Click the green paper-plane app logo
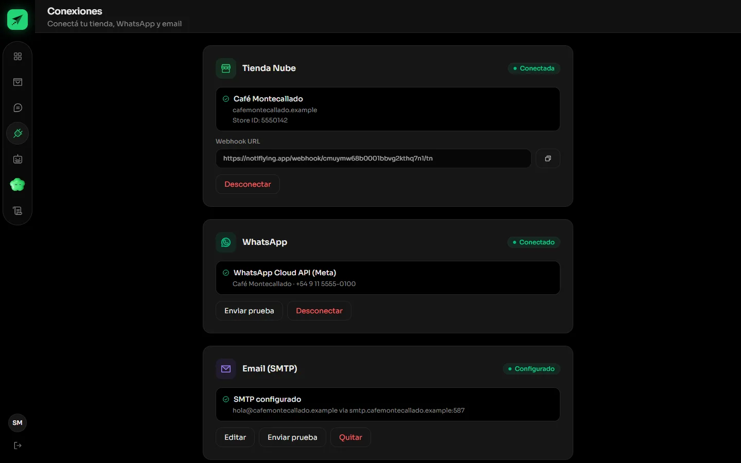The width and height of the screenshot is (741, 463). point(17,20)
